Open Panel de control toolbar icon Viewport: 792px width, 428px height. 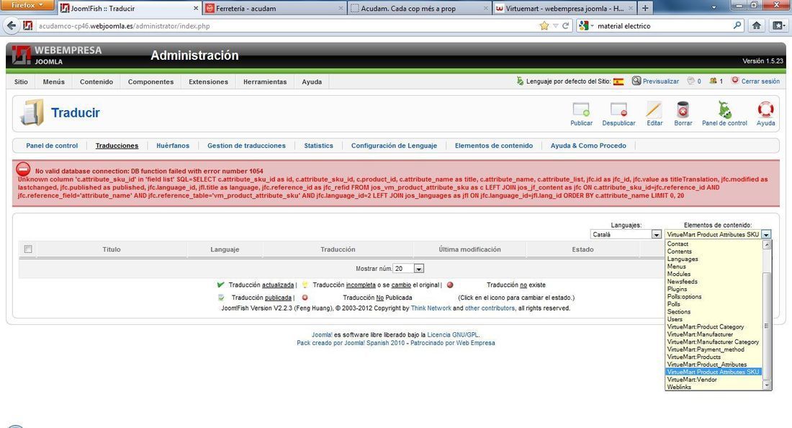click(724, 110)
